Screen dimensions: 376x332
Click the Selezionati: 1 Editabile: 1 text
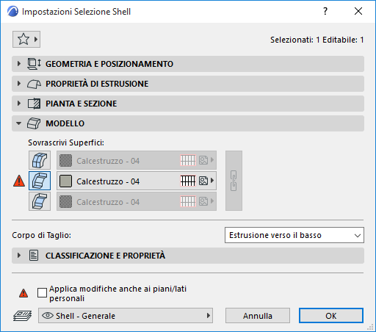click(x=317, y=40)
